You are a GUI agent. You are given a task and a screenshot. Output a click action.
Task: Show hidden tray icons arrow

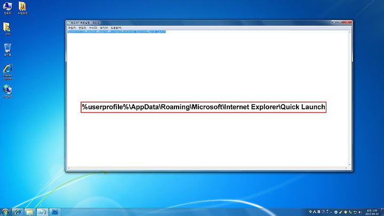tap(331, 212)
